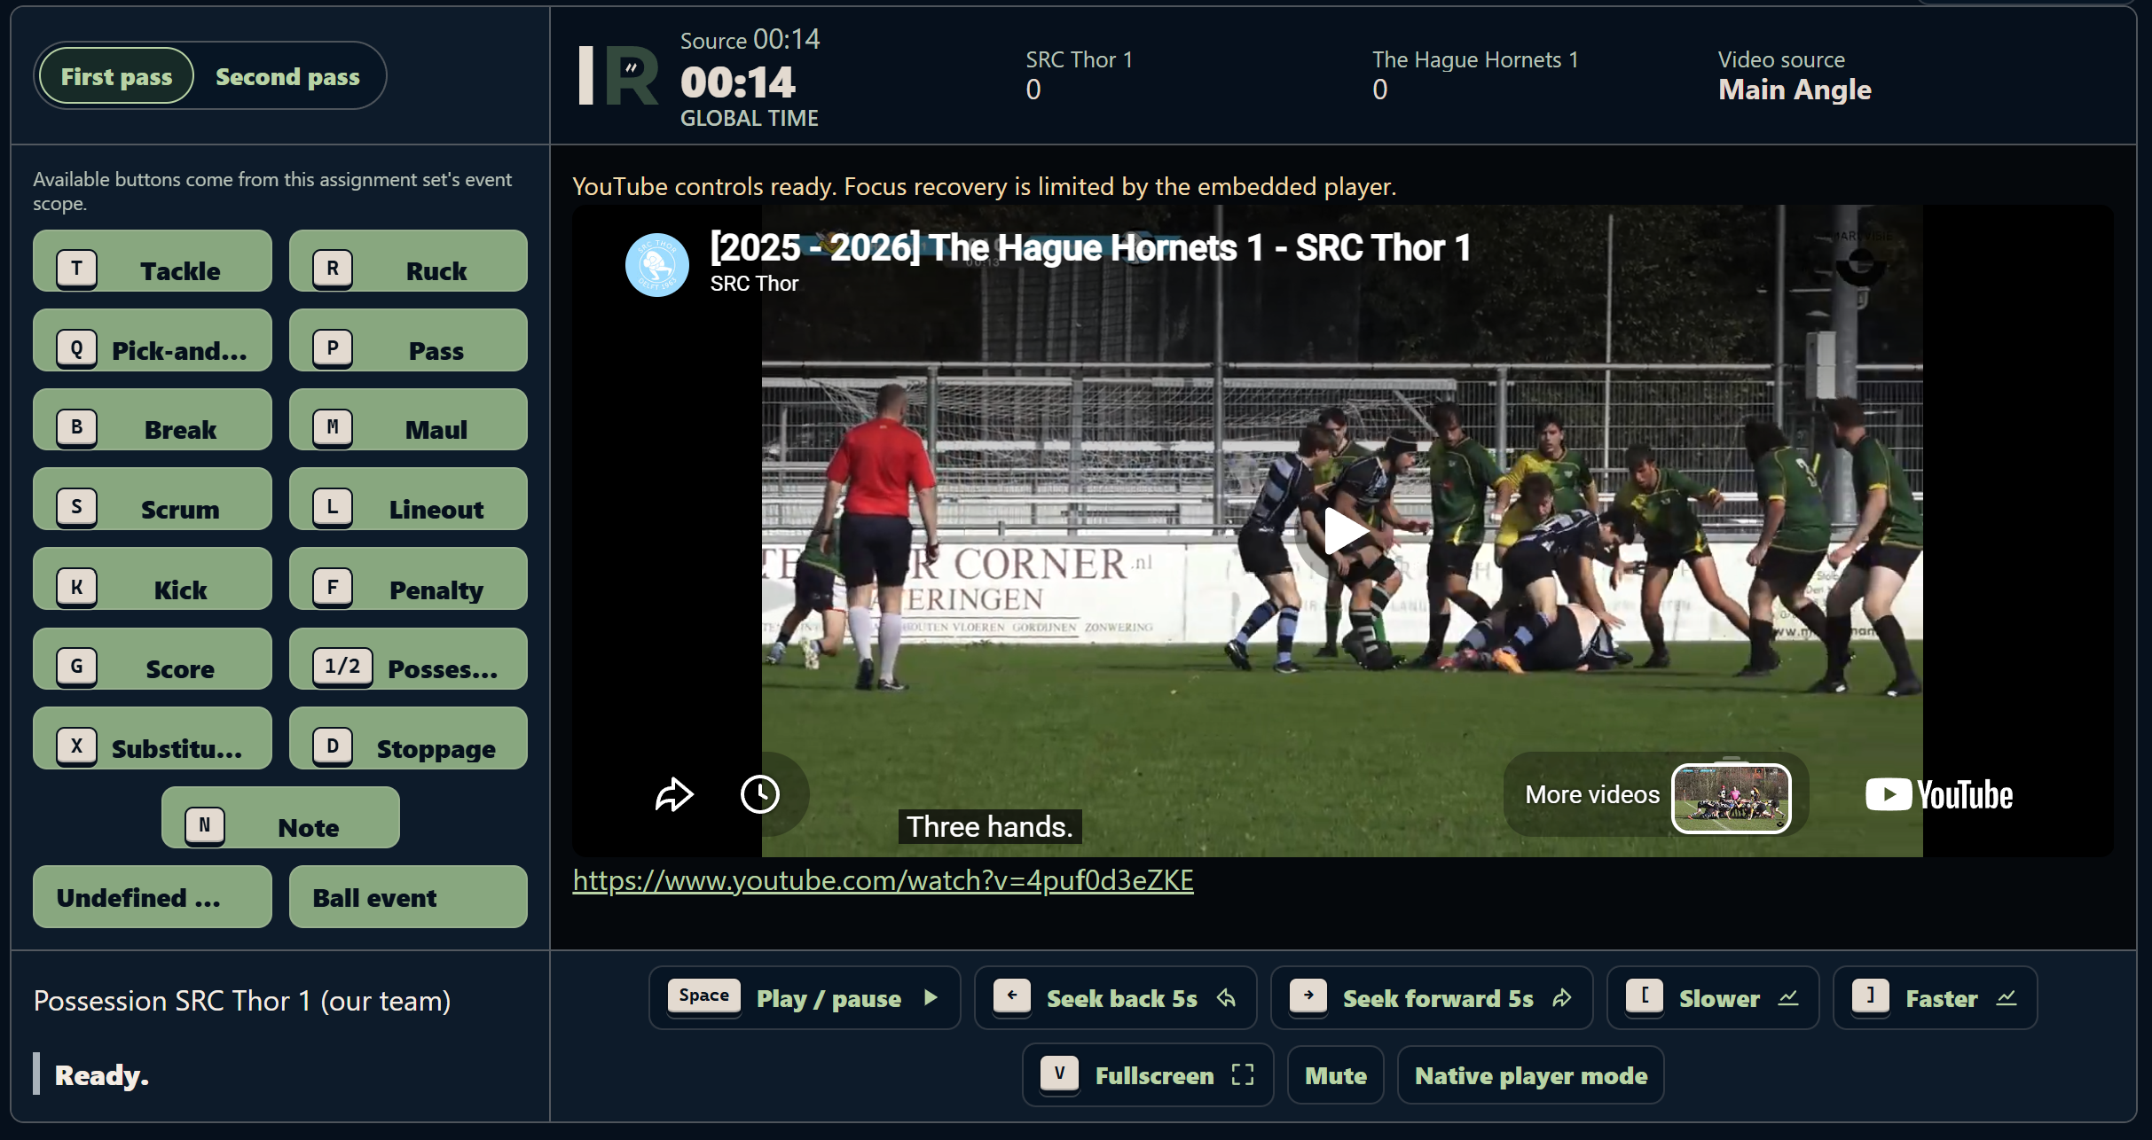2152x1140 pixels.
Task: Click the 'Three hands.' caption text
Action: (989, 827)
